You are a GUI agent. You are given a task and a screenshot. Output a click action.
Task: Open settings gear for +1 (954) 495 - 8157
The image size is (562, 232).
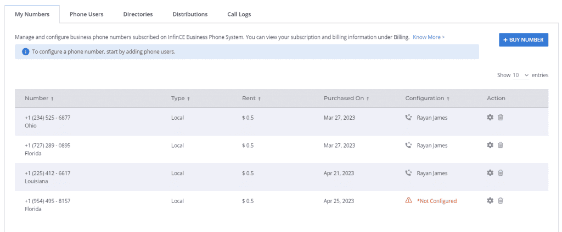tap(490, 201)
